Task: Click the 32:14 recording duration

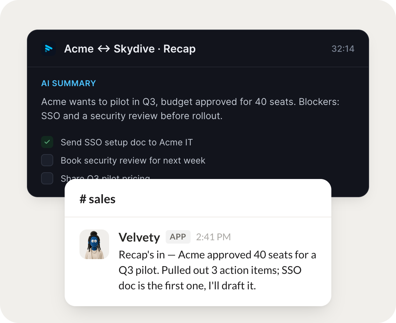Action: [343, 49]
